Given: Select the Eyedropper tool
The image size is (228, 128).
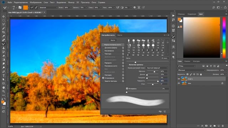Looking at the screenshot, I should point(4,36).
